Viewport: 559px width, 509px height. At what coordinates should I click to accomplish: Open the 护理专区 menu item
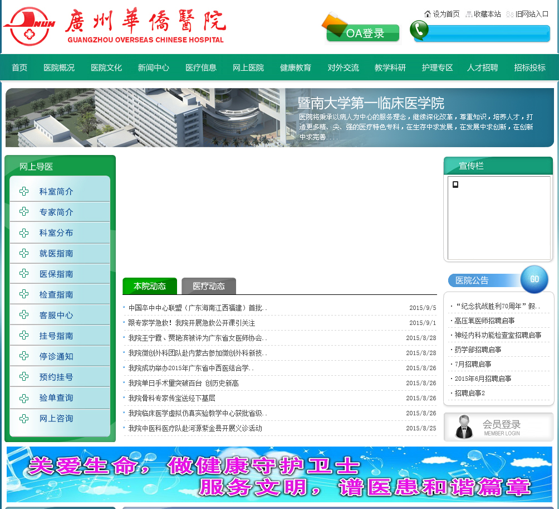[438, 67]
